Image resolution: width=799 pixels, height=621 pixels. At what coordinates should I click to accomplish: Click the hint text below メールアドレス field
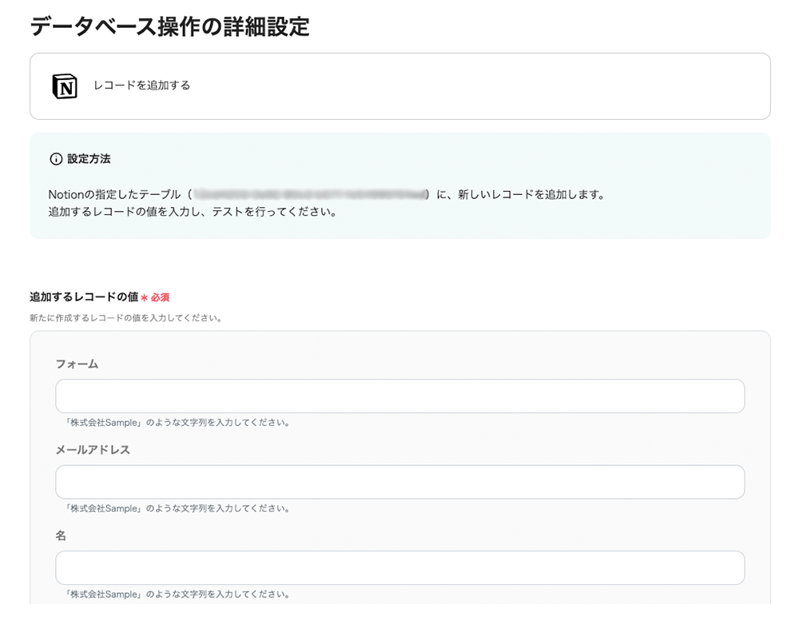point(178,508)
